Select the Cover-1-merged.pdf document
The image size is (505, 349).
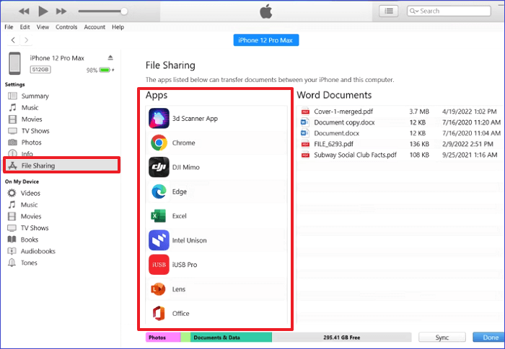pos(344,112)
